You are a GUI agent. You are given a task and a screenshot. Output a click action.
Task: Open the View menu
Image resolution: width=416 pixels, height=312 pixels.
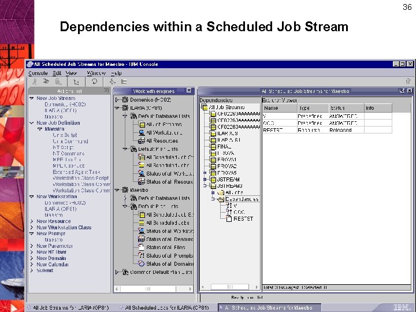tap(71, 73)
